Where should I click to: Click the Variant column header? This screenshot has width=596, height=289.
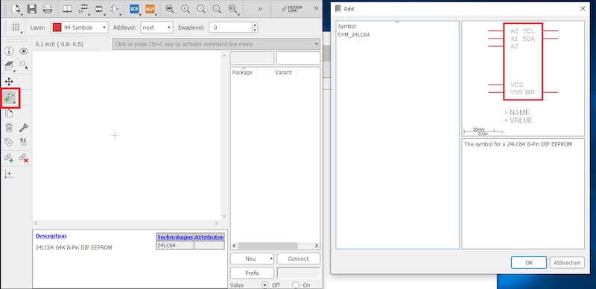click(x=284, y=72)
